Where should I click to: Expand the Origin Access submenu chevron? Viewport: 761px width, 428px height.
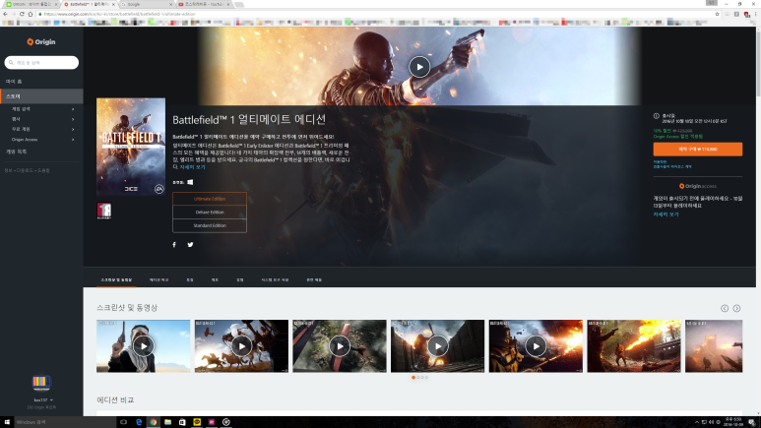[73, 140]
